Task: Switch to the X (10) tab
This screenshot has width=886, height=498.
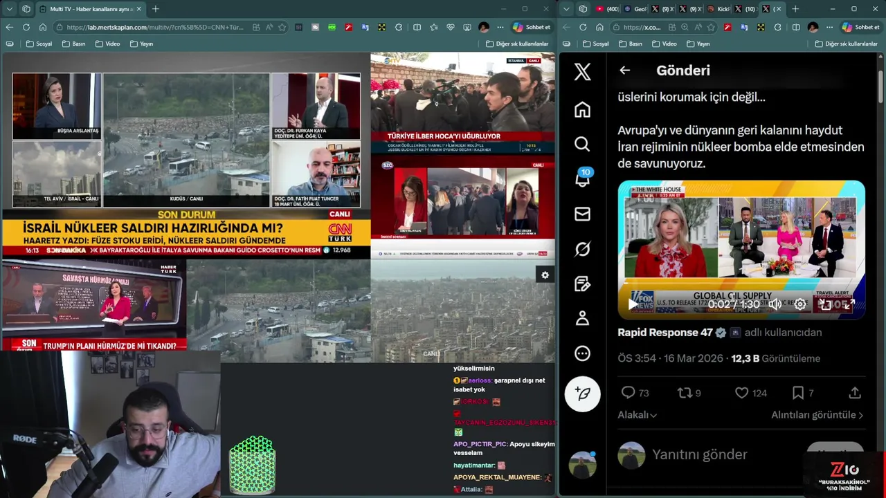Action: tap(746, 9)
